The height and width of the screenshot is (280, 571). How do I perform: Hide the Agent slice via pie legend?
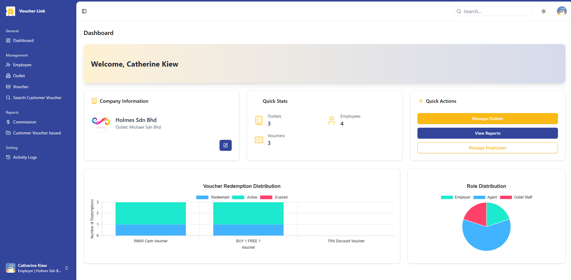pyautogui.click(x=485, y=197)
